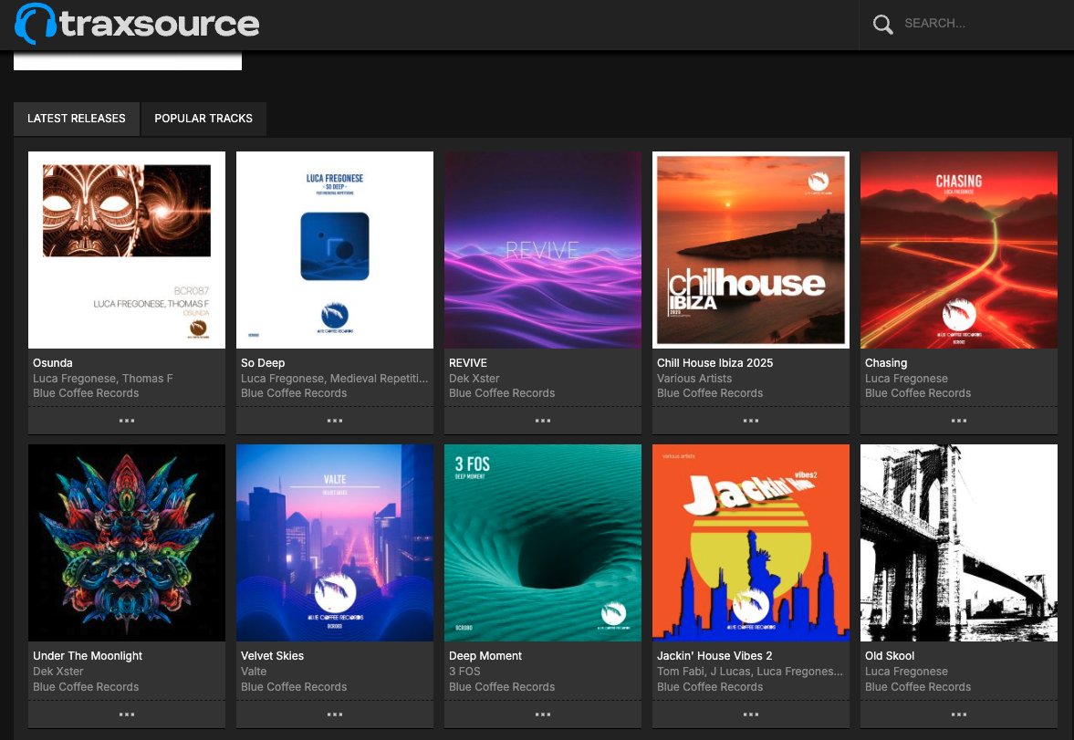Open more options for Velvet Skies release
1074x740 pixels.
pos(335,714)
